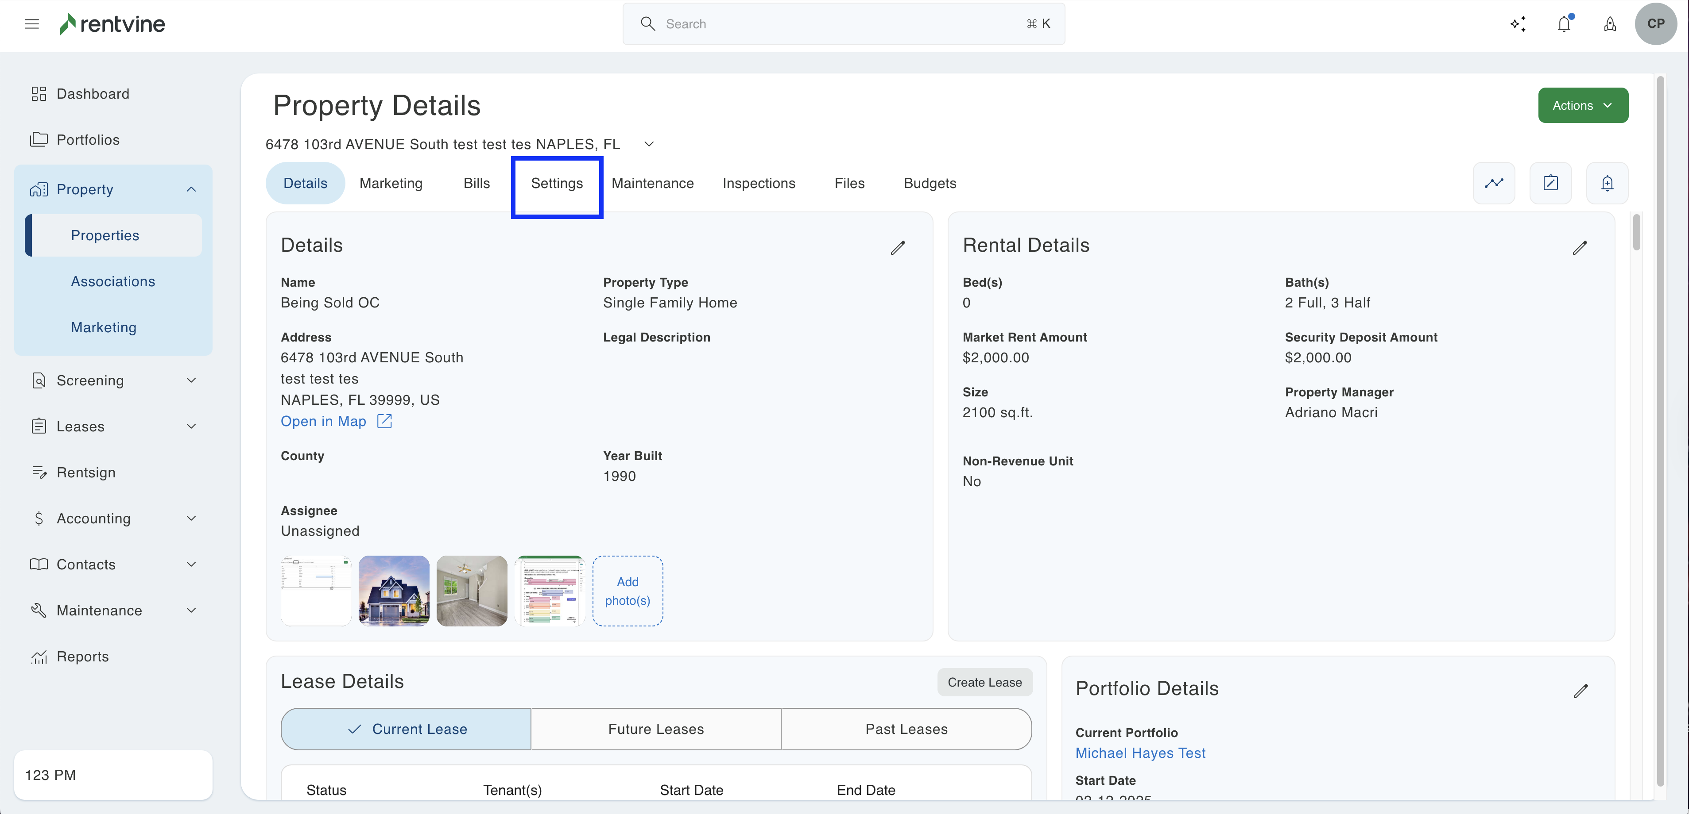Open the Inspections tab

click(x=759, y=183)
